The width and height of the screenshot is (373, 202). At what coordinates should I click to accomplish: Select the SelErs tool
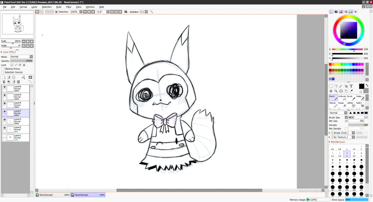360,105
